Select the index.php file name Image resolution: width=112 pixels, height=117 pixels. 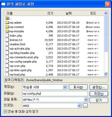click(x=16, y=36)
